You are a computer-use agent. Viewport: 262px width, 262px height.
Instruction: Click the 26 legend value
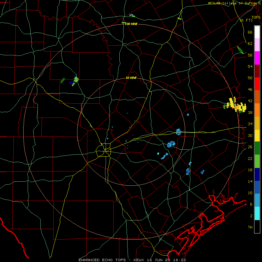coord(250,147)
